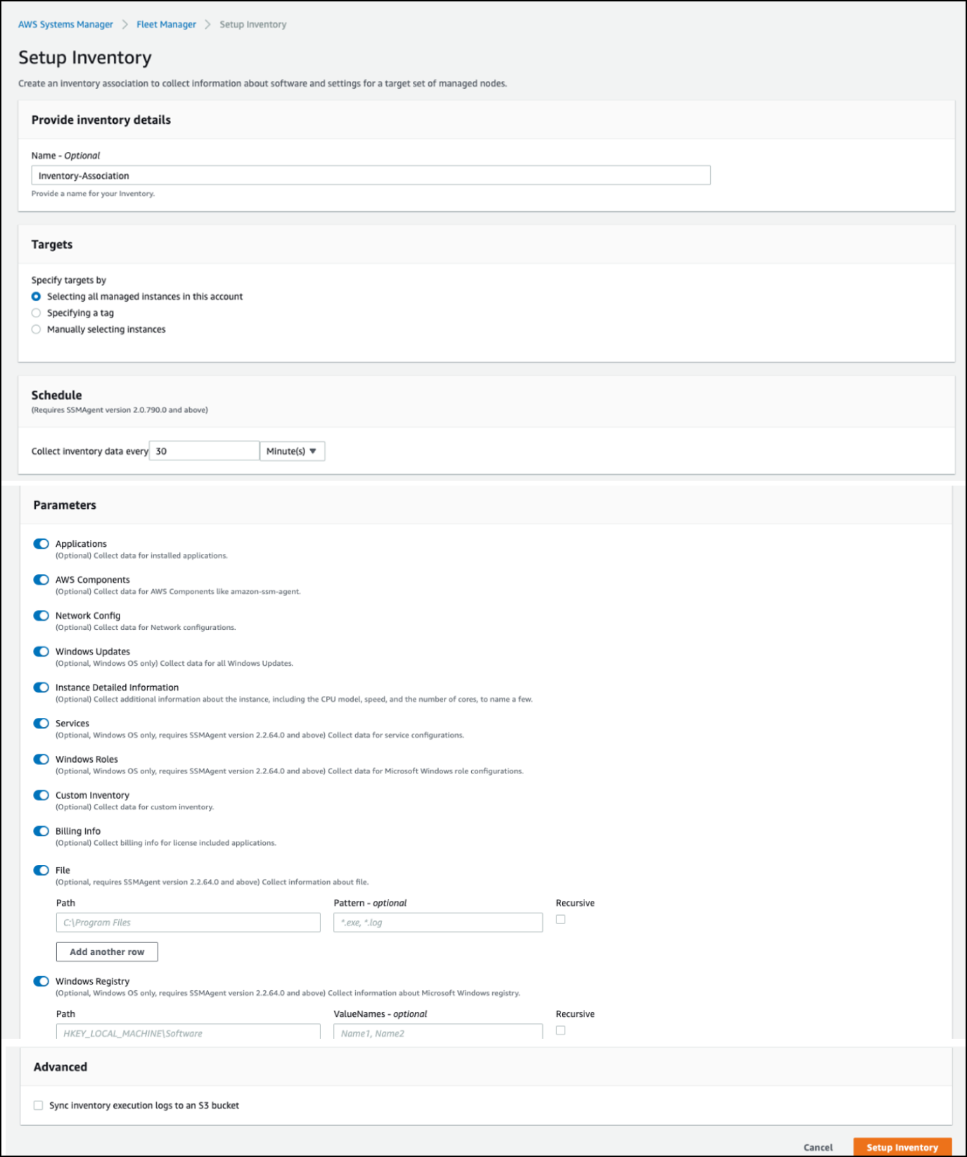Screen dimensions: 967x1157
Task: Select Manually selecting instances radio button
Action: click(x=37, y=329)
